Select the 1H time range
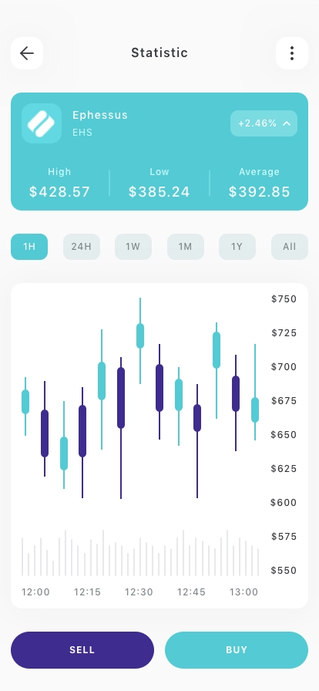Screen dimensions: 319x691 pos(29,246)
